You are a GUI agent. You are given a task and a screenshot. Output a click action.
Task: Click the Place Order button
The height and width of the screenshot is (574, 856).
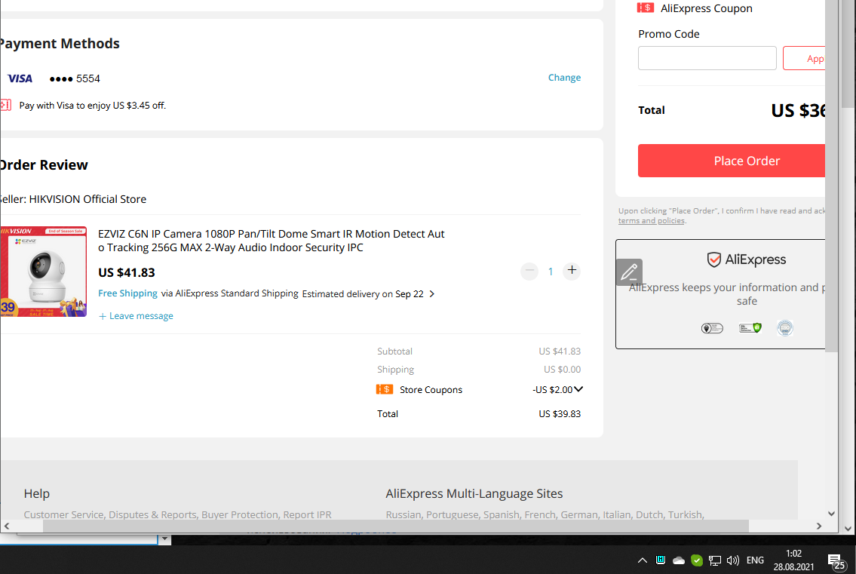[x=732, y=161]
